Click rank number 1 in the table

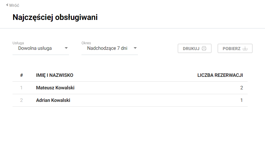(x=21, y=88)
